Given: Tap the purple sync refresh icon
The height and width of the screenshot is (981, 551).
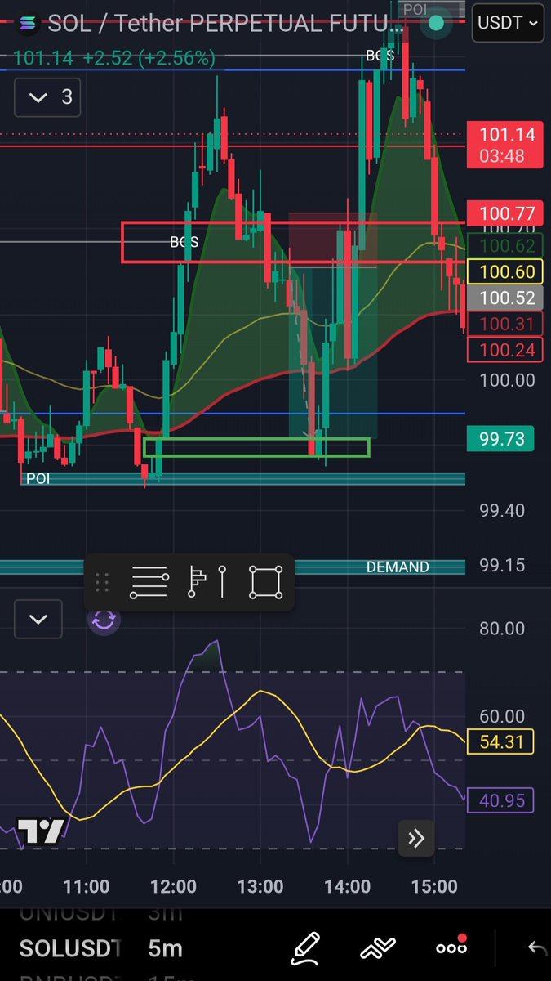Looking at the screenshot, I should pos(104,620).
